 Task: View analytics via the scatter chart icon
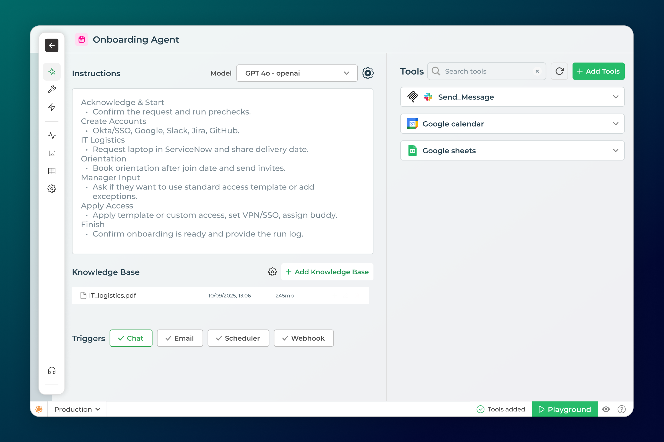[52, 153]
